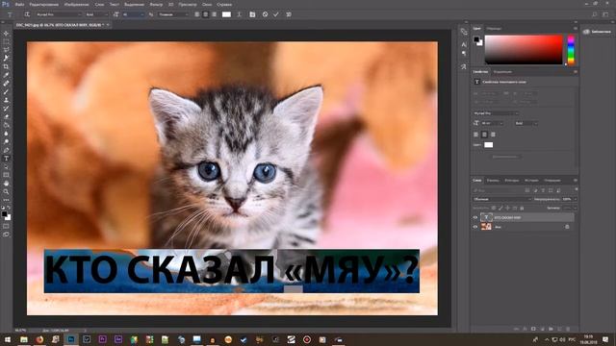This screenshot has height=346, width=616.
Task: Open the Просмотр menu
Action: pyautogui.click(x=188, y=4)
